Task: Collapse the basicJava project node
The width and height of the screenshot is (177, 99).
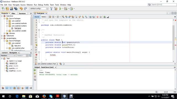Action: (2, 16)
